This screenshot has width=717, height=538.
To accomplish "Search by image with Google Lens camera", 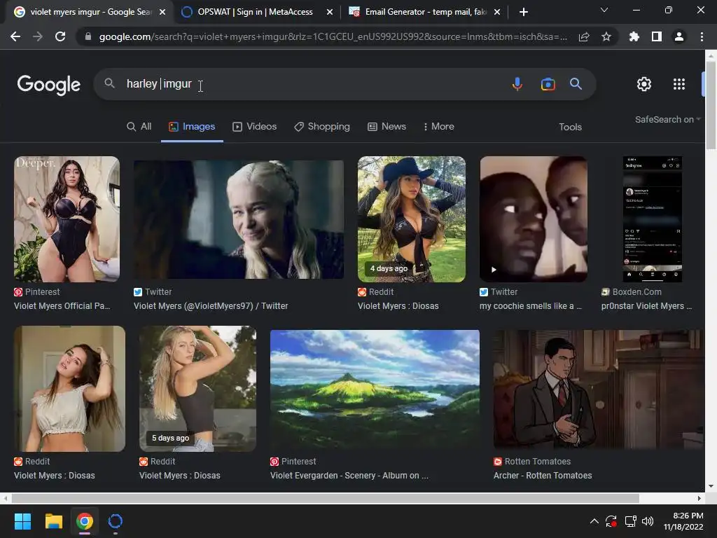I will [x=548, y=84].
